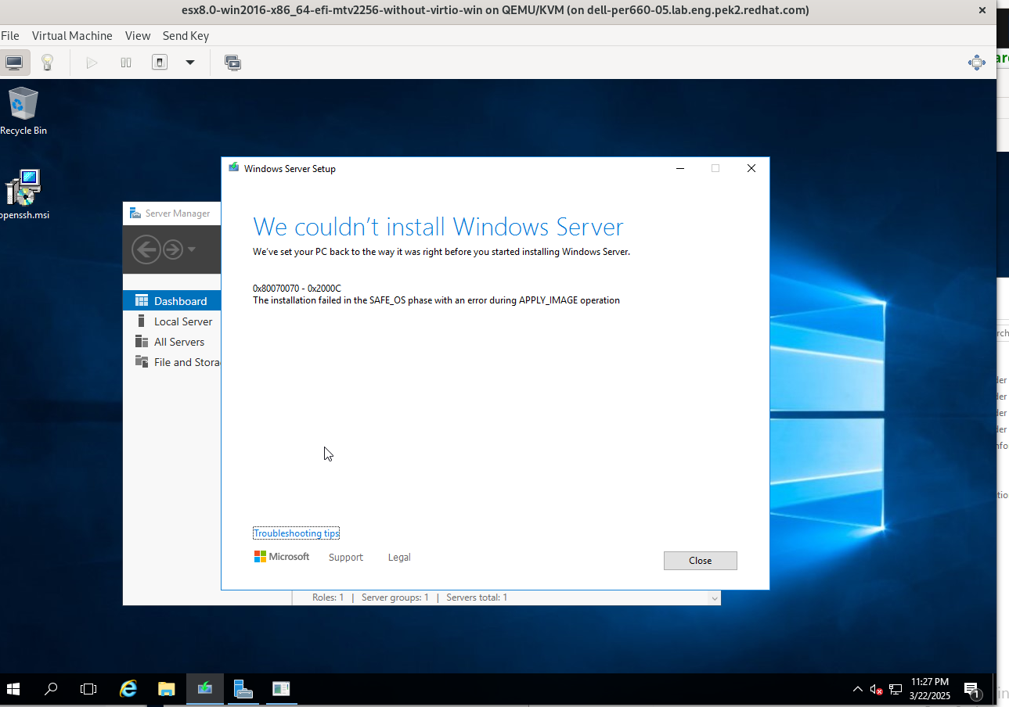1009x707 pixels.
Task: Click the Roles: 1 status text
Action: coord(328,598)
